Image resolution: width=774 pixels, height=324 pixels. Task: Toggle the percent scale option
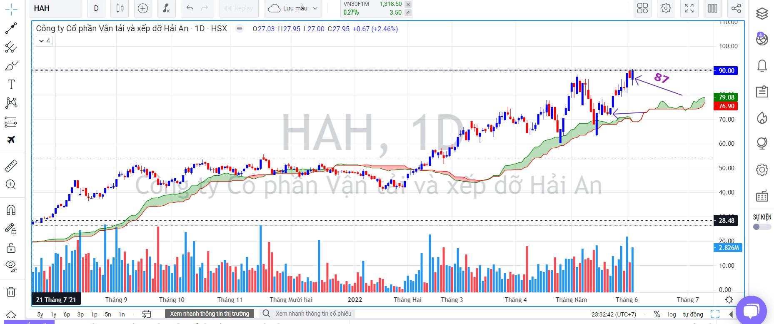click(657, 314)
